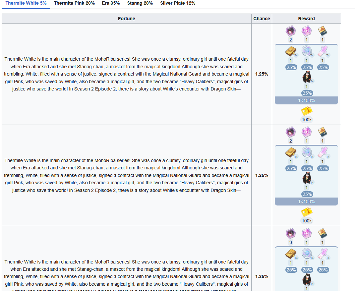Click the gold T4 case icon in second reward row
Viewport: 355px width, 291px height.
(x=291, y=152)
